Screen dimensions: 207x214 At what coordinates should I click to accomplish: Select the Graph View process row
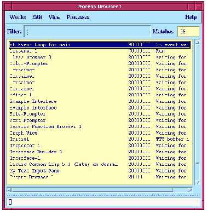(x=100, y=133)
